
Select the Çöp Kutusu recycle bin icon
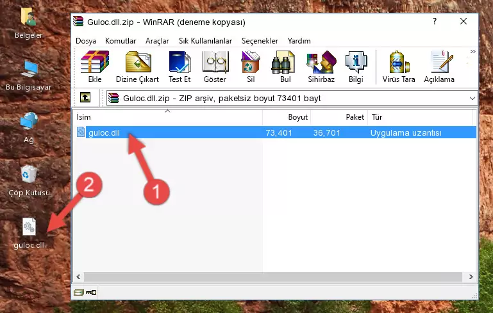(29, 181)
